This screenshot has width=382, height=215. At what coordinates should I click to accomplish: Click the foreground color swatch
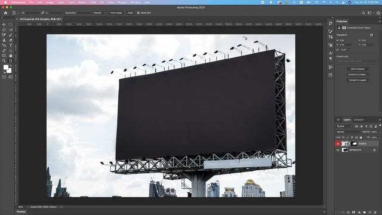[5, 67]
